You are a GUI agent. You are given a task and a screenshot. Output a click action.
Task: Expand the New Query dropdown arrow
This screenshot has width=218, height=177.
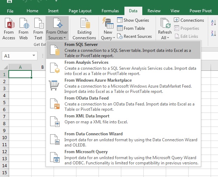114,38
